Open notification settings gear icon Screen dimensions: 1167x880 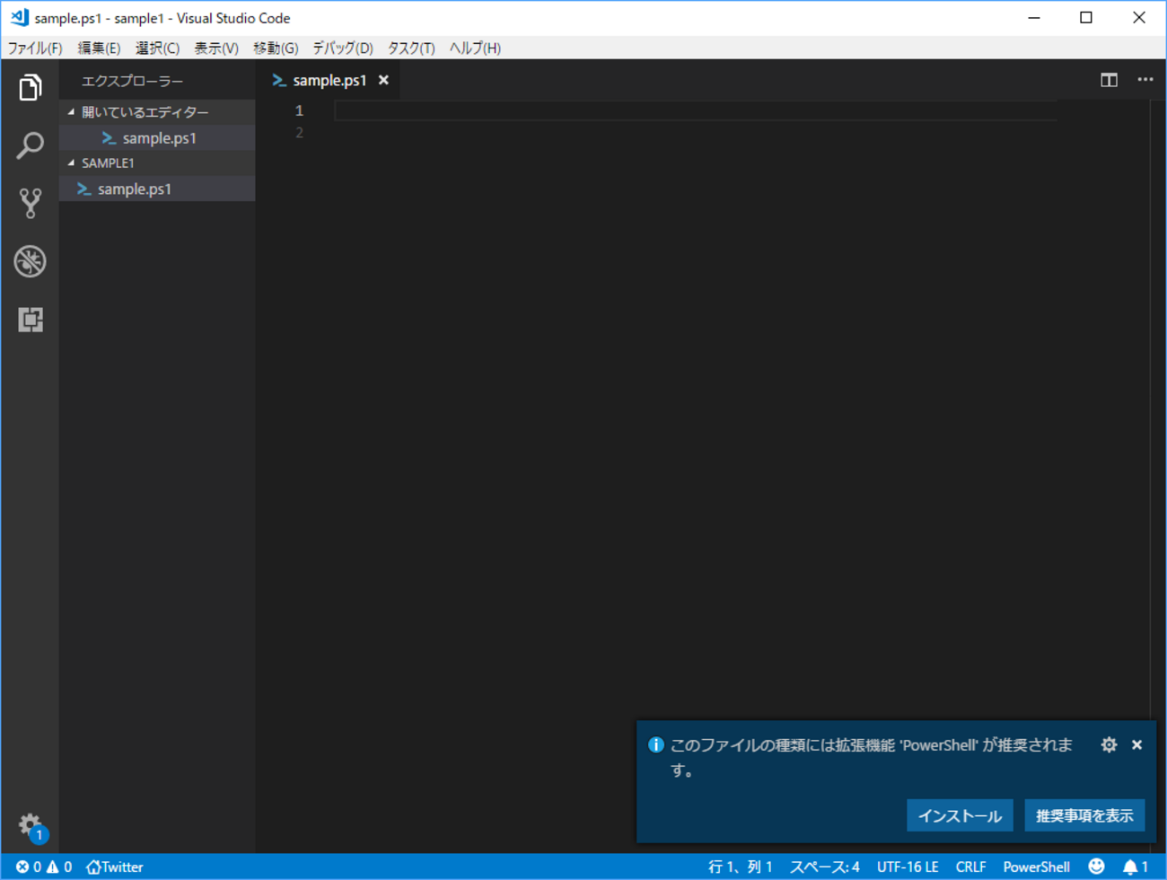coord(1110,744)
